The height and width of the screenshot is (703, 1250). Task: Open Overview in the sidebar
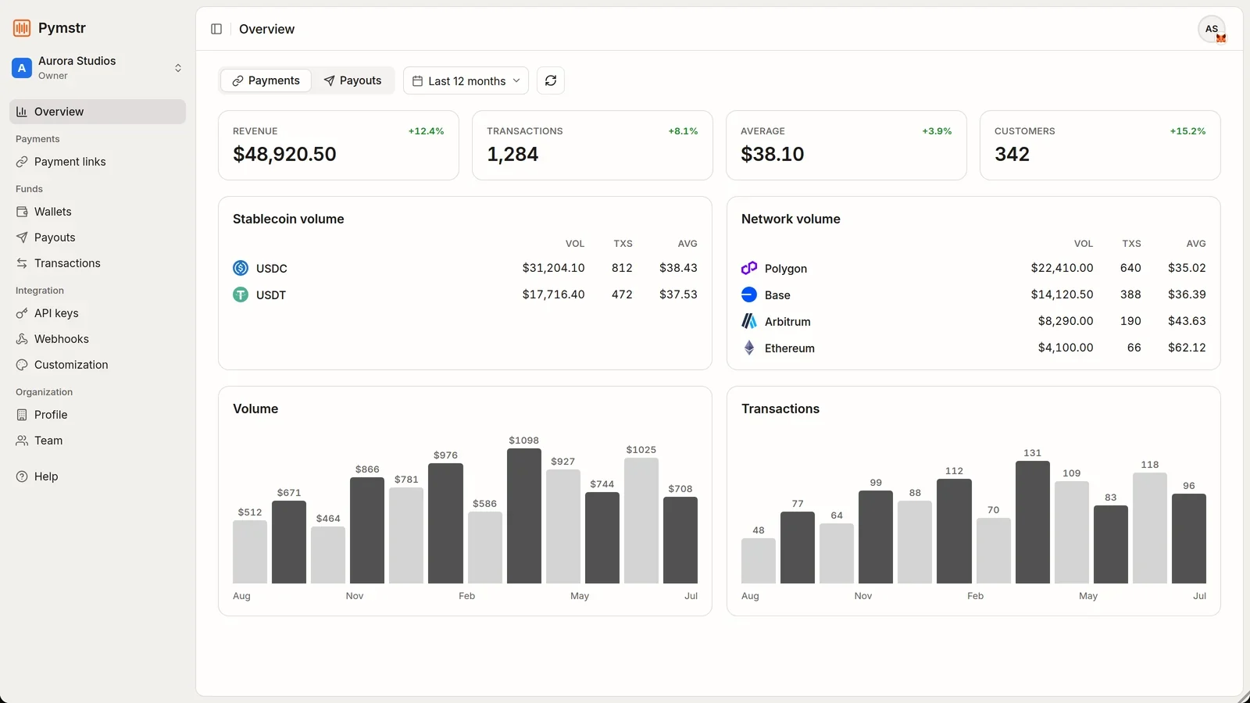tap(98, 112)
